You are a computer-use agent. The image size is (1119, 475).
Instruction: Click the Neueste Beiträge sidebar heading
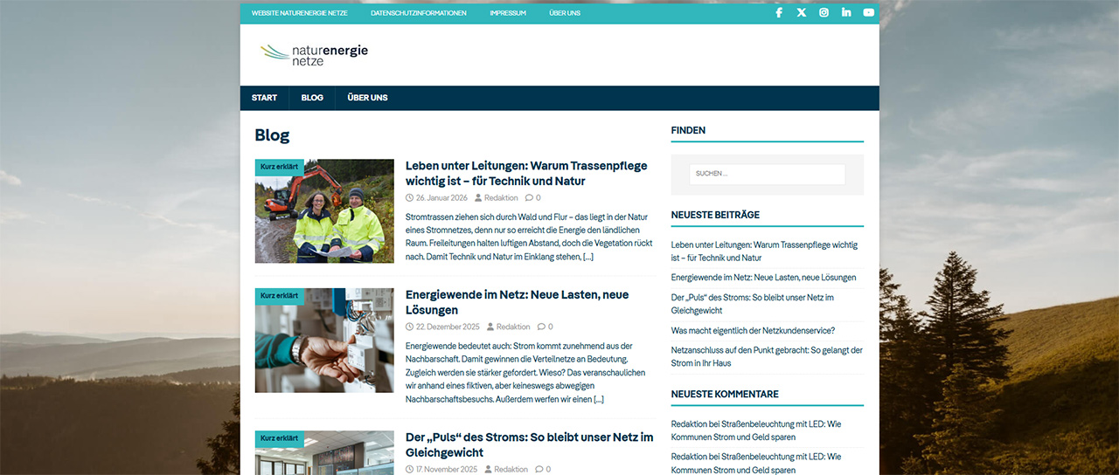[715, 215]
